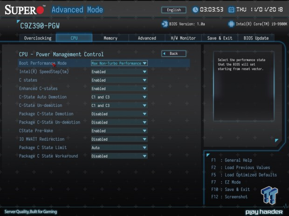Click the Back button
Viewport: 289px width, 216px height.
pyautogui.click(x=174, y=53)
